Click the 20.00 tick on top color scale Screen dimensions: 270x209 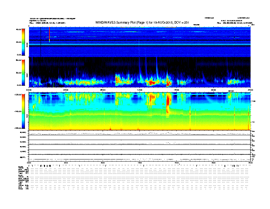point(18,42)
